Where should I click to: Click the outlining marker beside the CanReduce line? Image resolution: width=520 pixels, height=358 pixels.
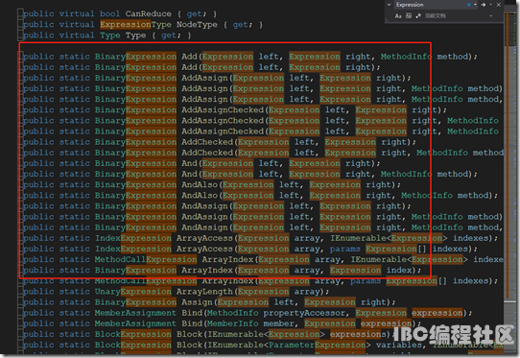pyautogui.click(x=20, y=14)
